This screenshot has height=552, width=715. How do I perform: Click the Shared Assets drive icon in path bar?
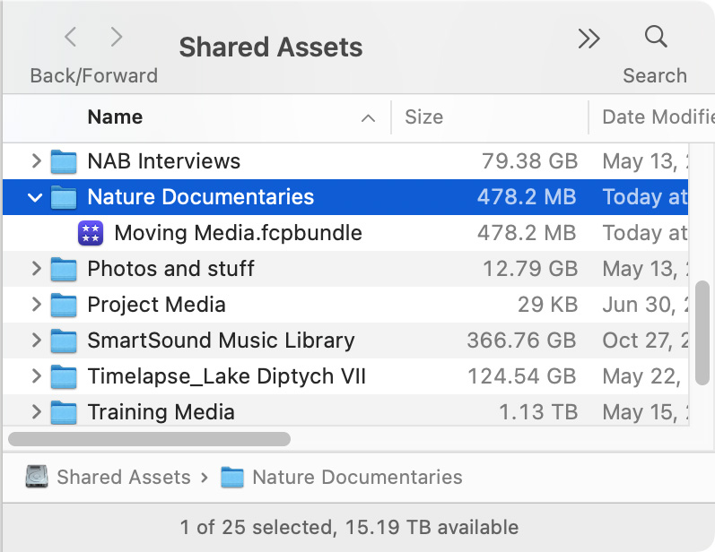[x=37, y=477]
